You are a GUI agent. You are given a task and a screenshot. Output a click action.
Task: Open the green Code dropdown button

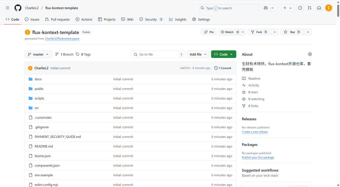click(x=224, y=54)
